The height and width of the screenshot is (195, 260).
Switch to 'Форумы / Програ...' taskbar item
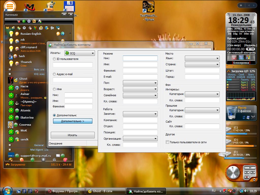(66, 191)
